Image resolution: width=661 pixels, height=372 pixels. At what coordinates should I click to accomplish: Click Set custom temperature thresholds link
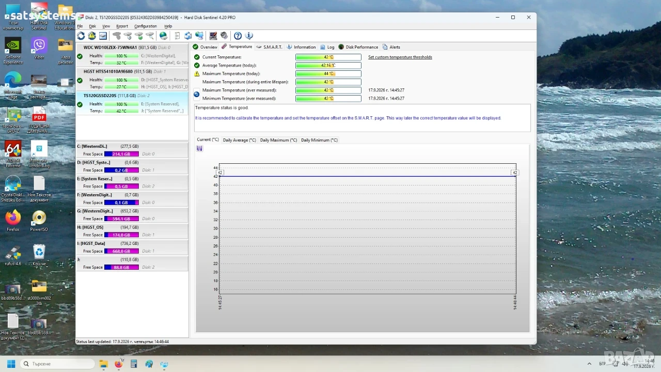point(400,57)
